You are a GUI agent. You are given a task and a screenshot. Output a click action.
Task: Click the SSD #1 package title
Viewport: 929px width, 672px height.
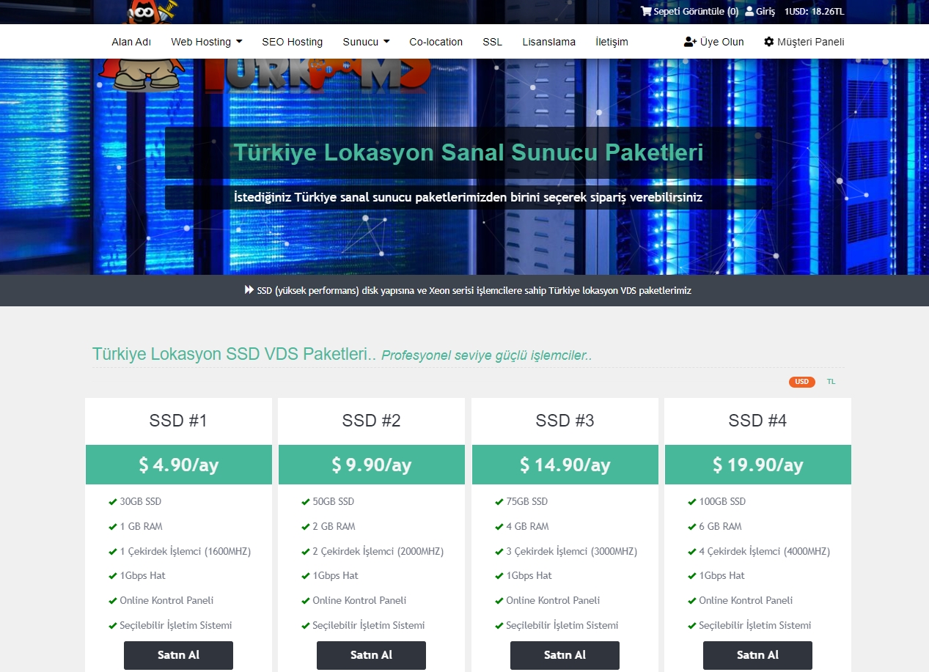coord(178,421)
